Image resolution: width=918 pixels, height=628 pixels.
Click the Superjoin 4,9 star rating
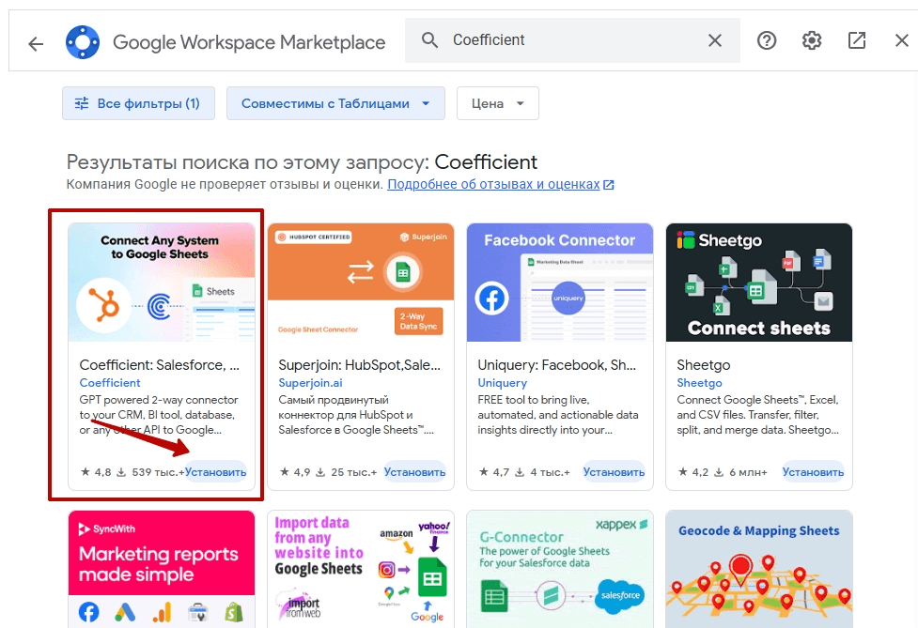click(x=294, y=472)
